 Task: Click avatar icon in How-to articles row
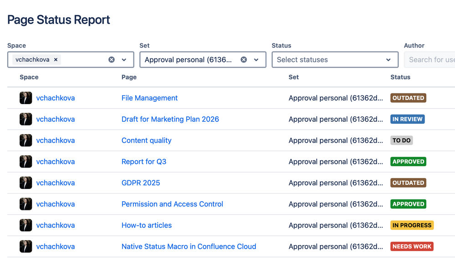tap(26, 225)
